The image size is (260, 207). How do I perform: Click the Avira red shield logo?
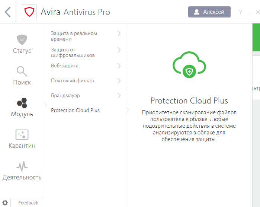point(29,12)
